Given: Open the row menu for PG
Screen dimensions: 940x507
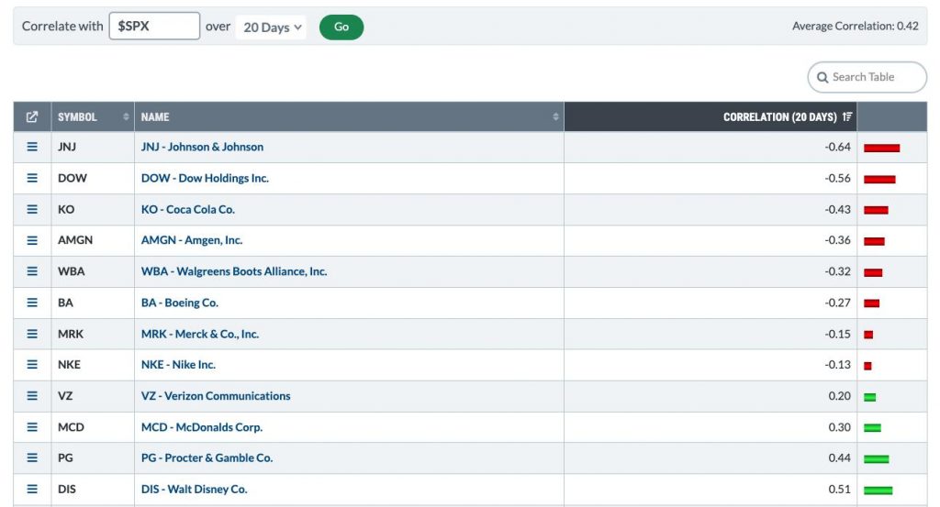Looking at the screenshot, I should 32,457.
